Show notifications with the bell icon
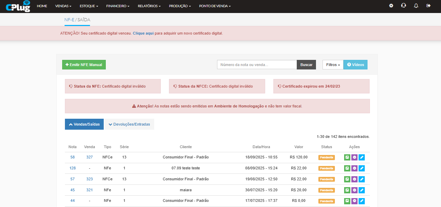 click(x=416, y=6)
